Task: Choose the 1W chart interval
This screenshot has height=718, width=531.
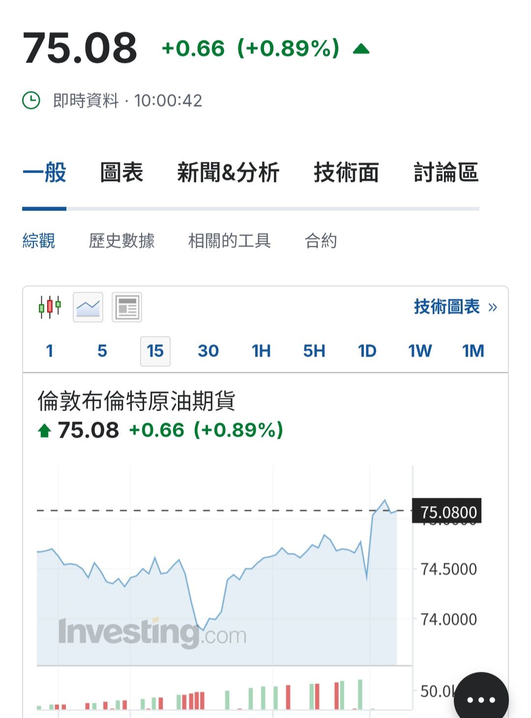Action: [420, 351]
